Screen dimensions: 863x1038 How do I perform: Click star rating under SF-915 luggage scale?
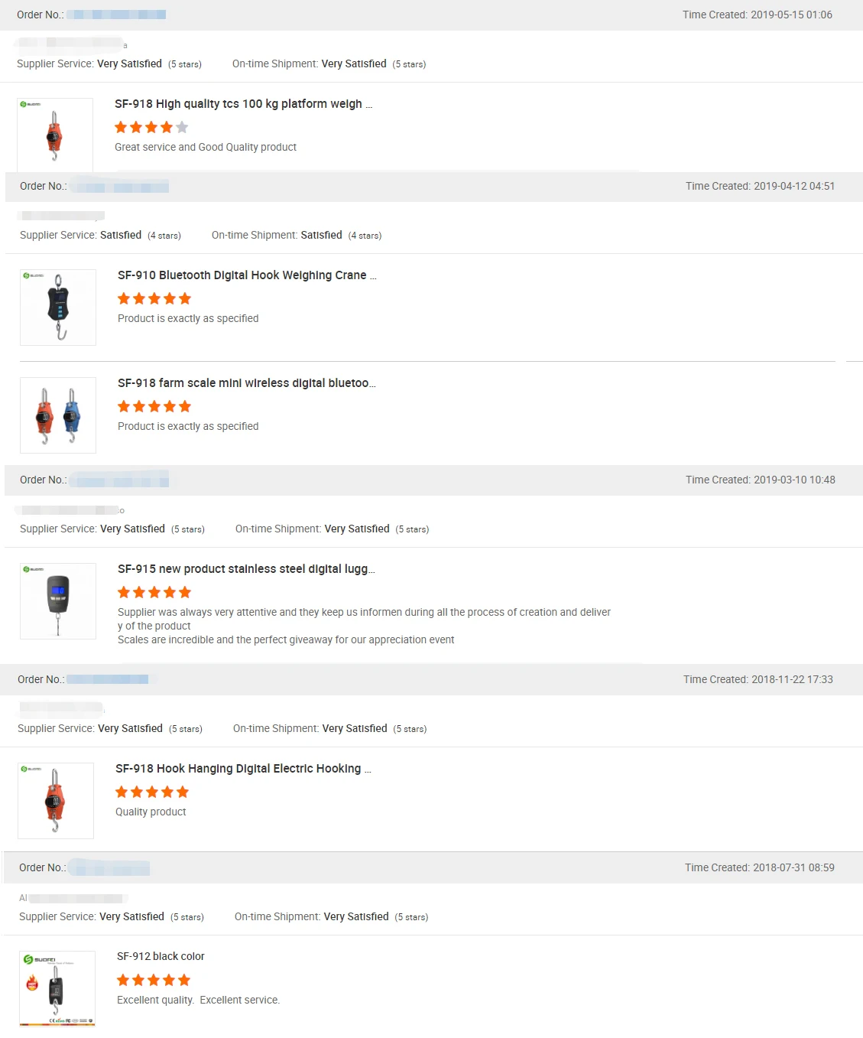point(154,592)
